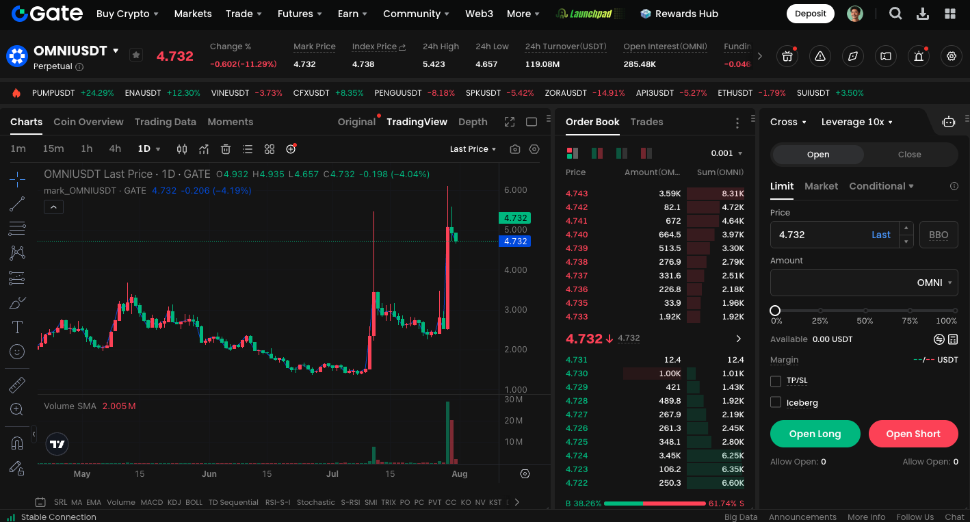Toggle the fire hot-ticker icon
Screen dimensions: 970x522
coord(16,93)
